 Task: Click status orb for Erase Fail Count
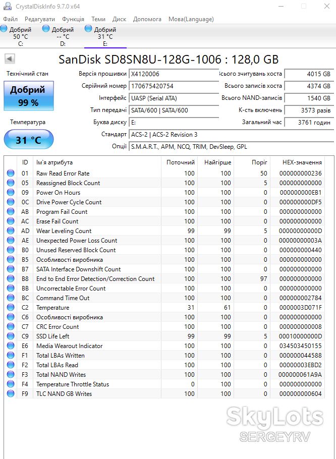coord(11,221)
